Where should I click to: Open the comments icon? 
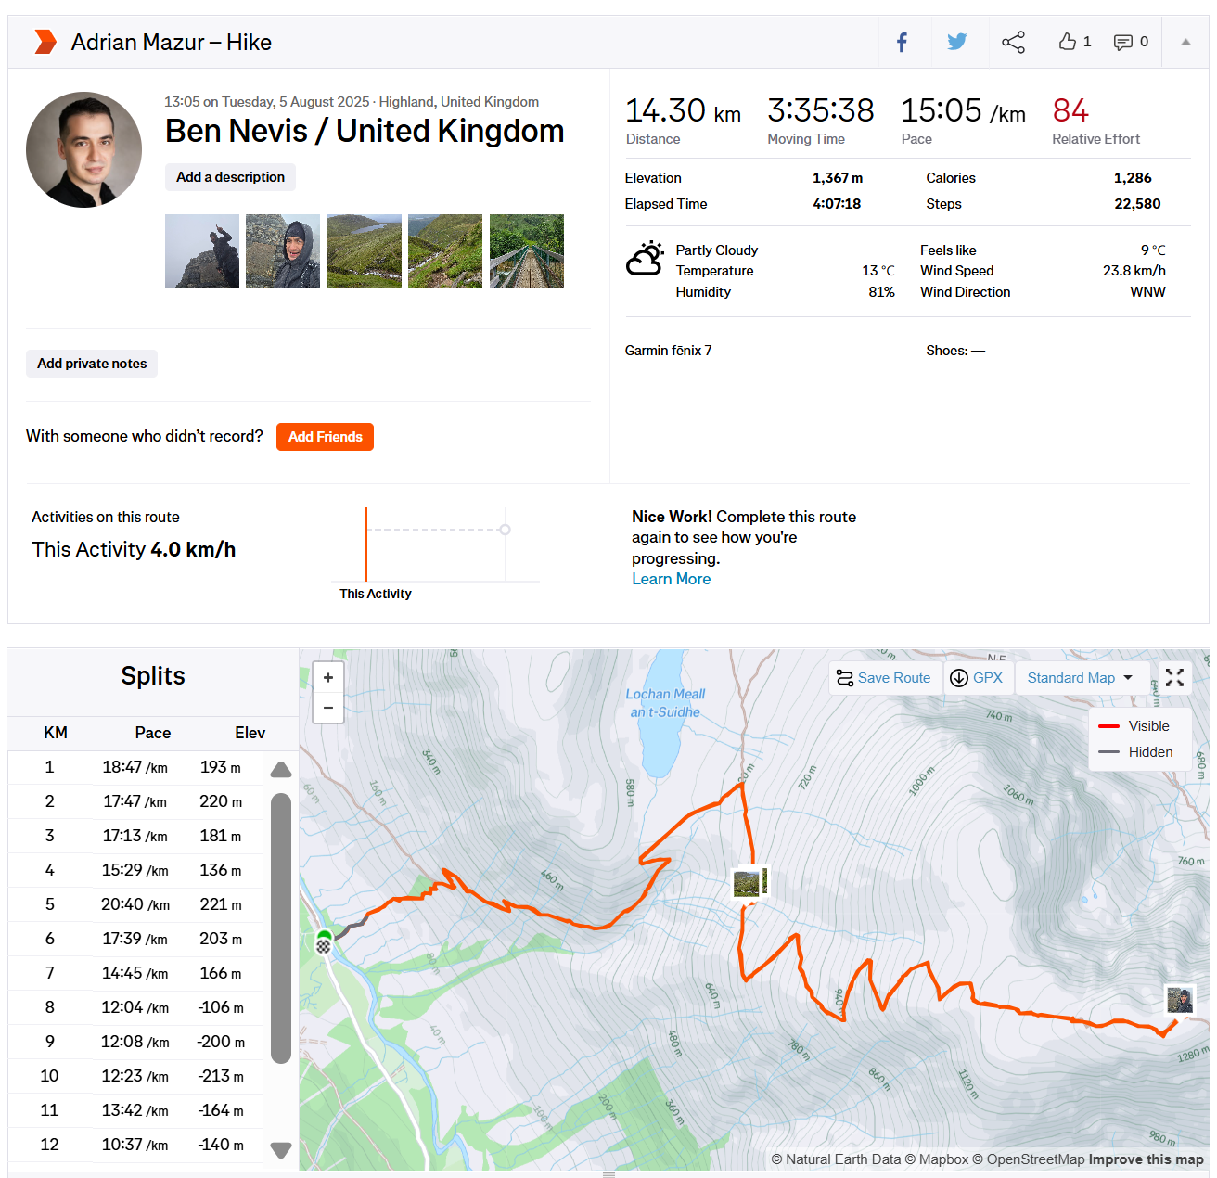coord(1123,43)
